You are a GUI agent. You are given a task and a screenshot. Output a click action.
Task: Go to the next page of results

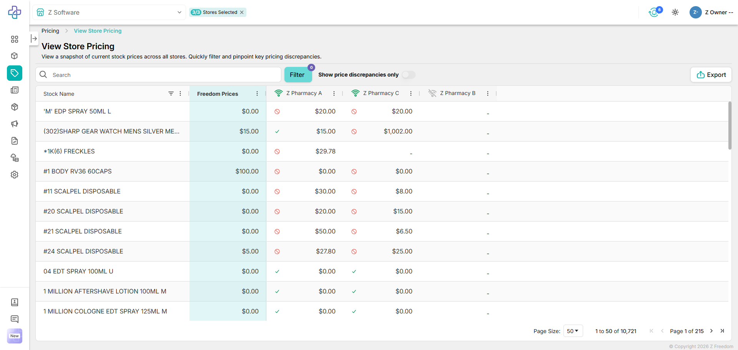[x=711, y=331]
